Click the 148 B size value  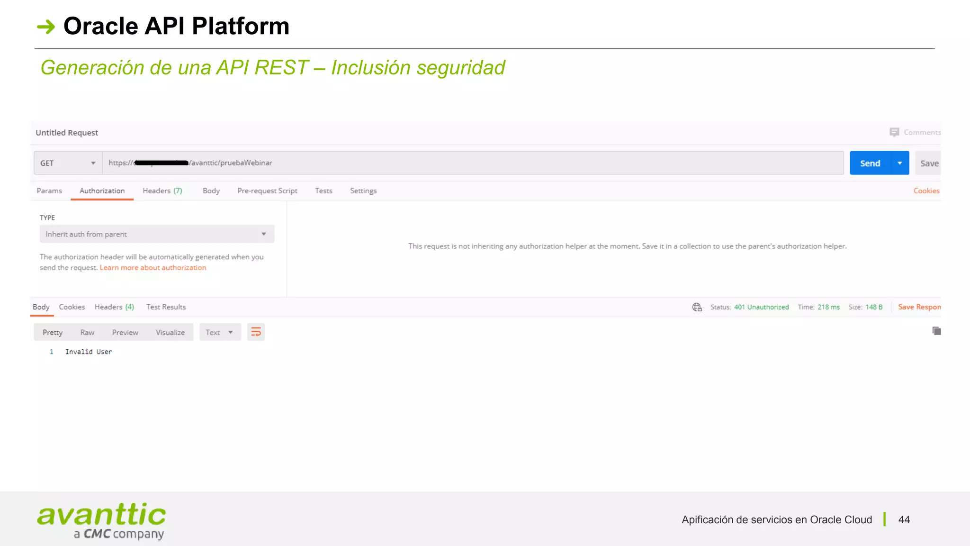pyautogui.click(x=874, y=307)
